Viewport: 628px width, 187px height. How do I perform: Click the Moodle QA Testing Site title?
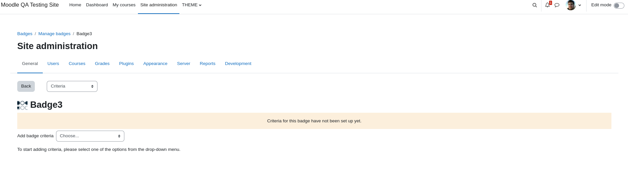[30, 5]
